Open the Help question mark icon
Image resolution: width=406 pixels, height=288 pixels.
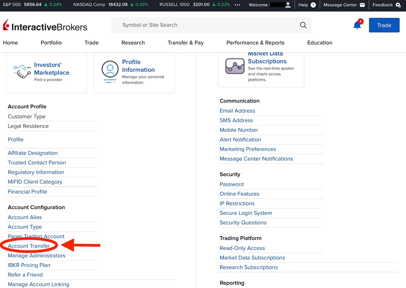tap(313, 5)
